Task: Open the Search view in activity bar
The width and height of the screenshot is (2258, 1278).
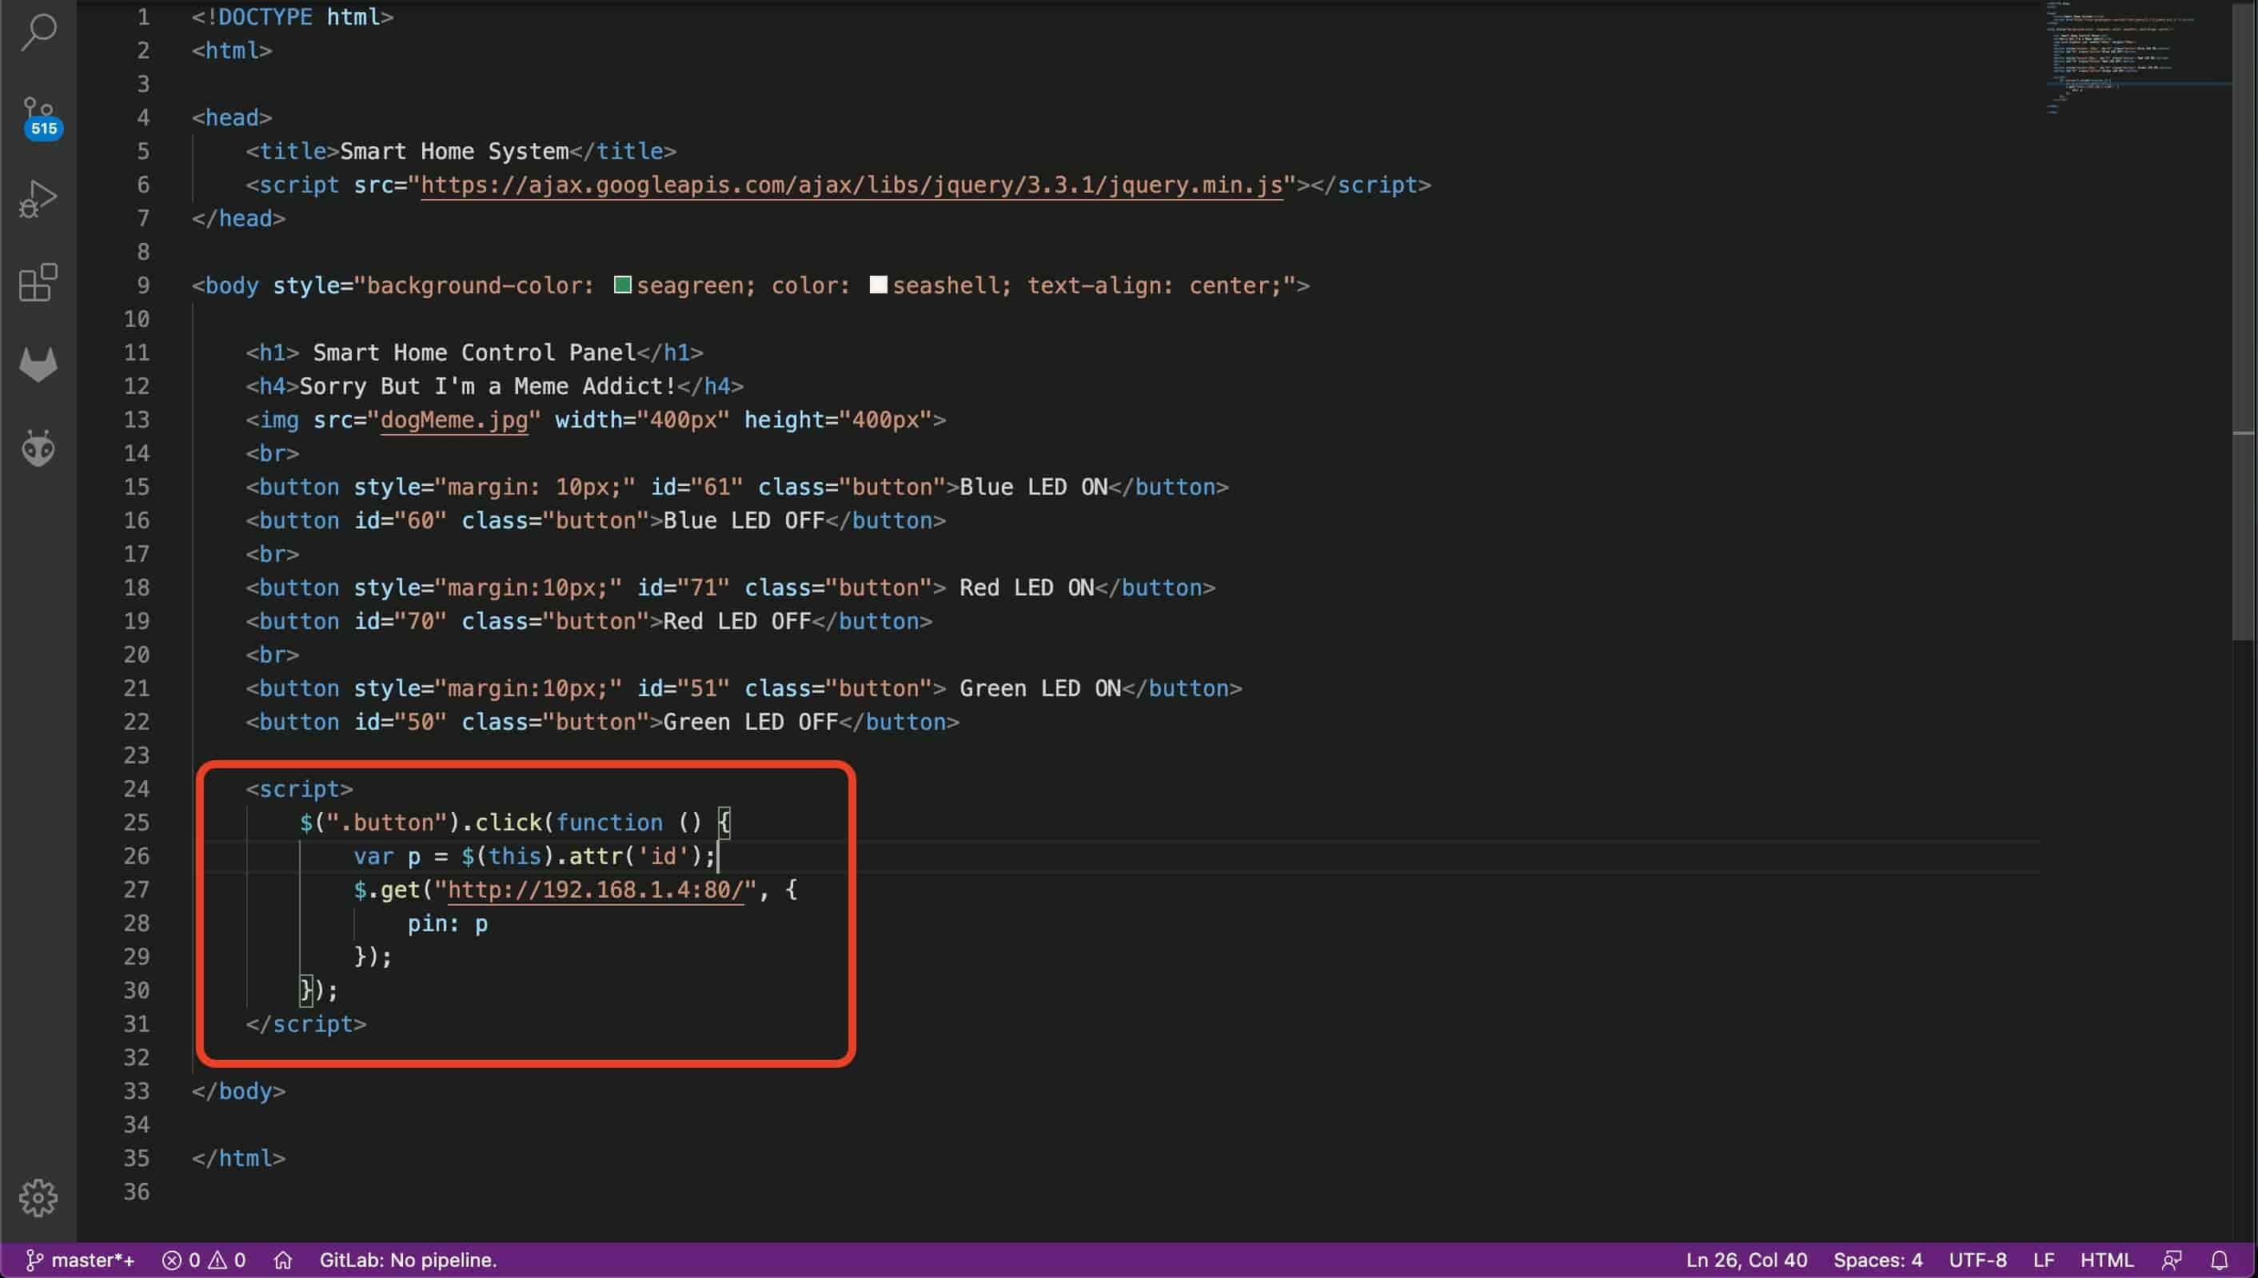Action: pyautogui.click(x=38, y=32)
